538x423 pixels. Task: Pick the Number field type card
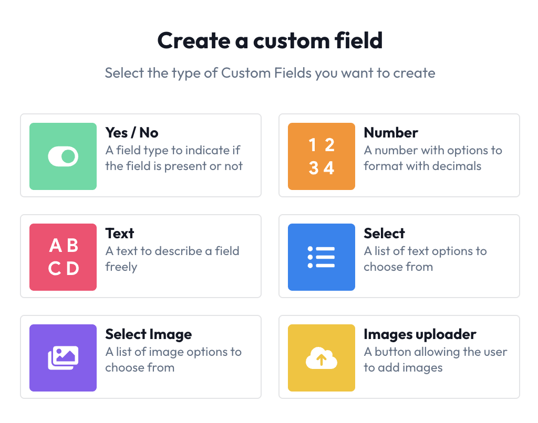[399, 155]
